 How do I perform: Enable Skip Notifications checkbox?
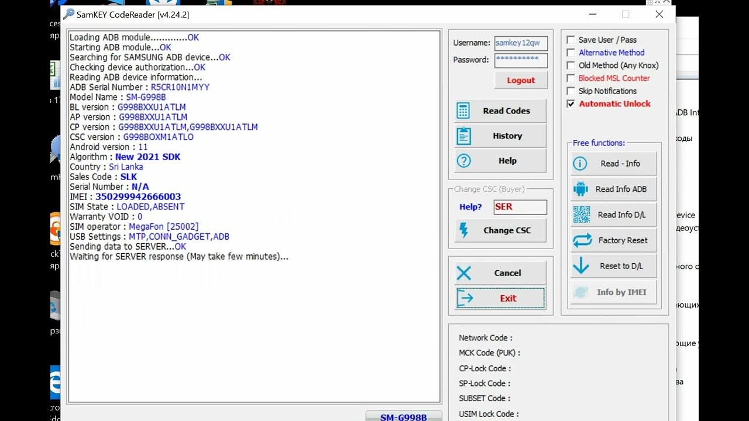pos(571,91)
